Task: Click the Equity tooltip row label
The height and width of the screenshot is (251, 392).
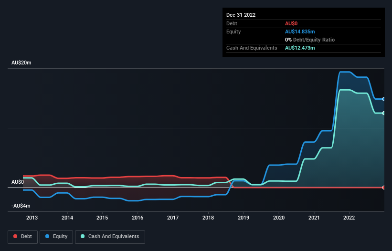Action: (233, 31)
